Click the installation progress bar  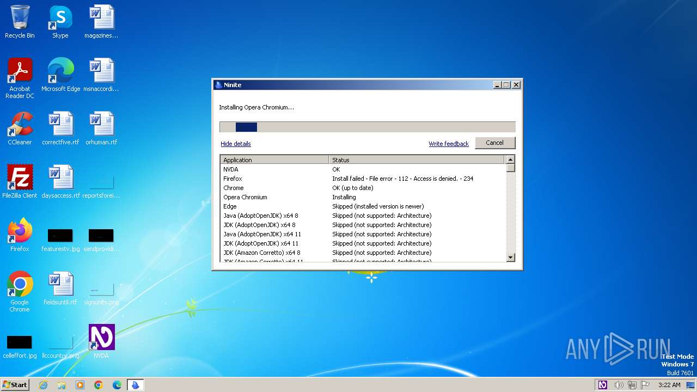pyautogui.click(x=367, y=127)
